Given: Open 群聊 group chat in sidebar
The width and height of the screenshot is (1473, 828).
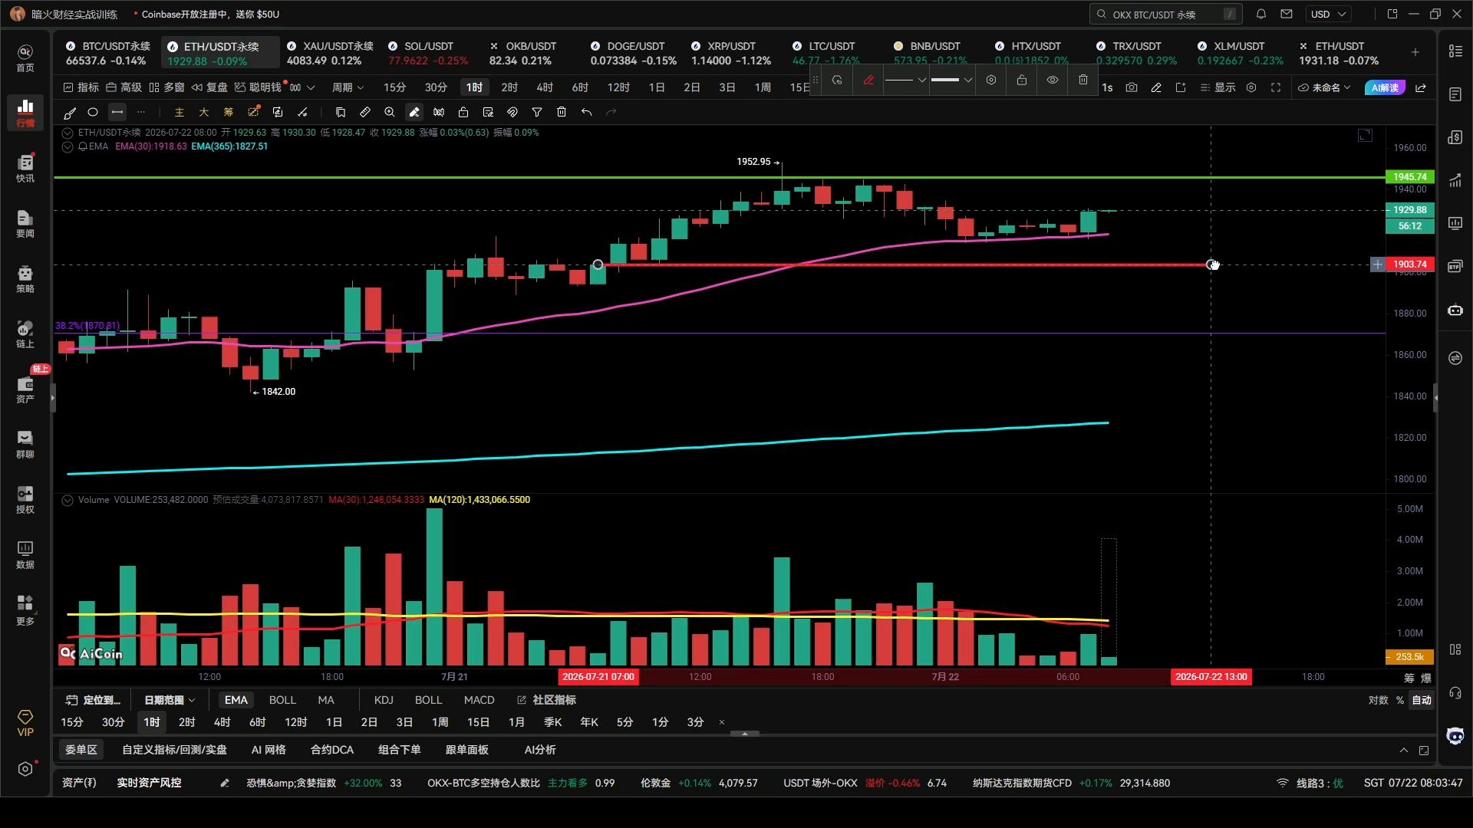Looking at the screenshot, I should [25, 444].
